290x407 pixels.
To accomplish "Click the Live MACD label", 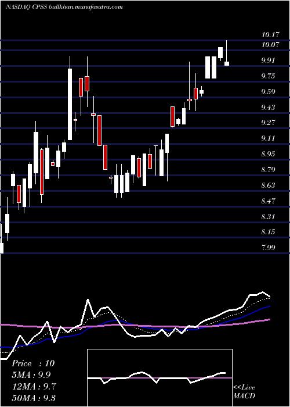I will tap(244, 391).
